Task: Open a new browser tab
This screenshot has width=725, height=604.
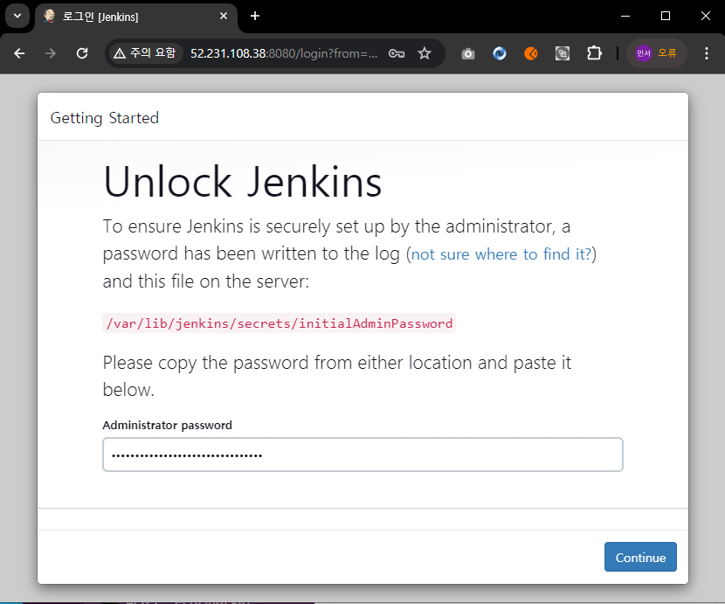Action: point(255,16)
